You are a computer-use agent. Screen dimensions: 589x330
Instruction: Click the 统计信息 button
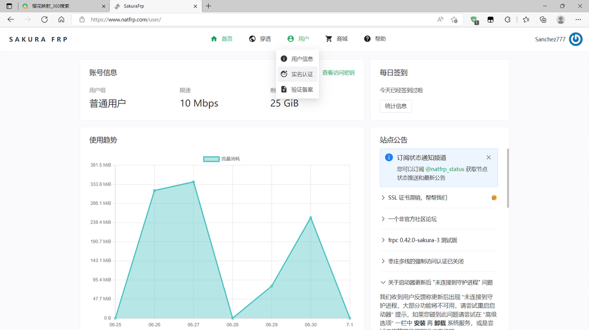tap(395, 106)
